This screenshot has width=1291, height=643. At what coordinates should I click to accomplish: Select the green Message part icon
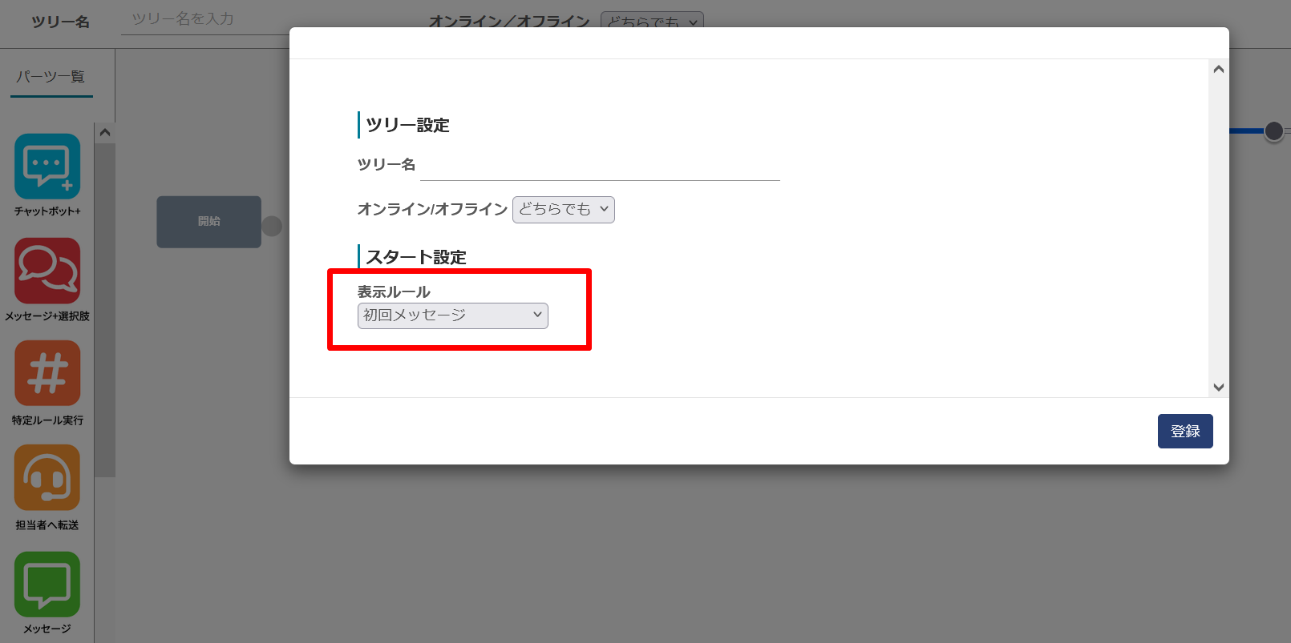click(x=47, y=584)
